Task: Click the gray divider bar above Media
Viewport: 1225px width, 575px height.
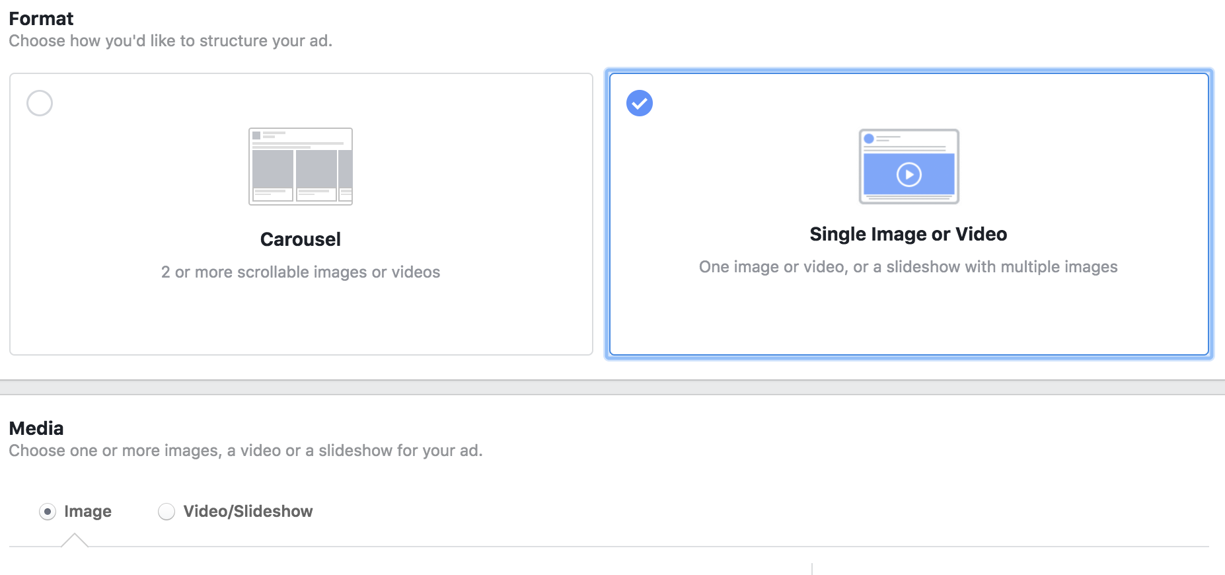Action: 612,387
